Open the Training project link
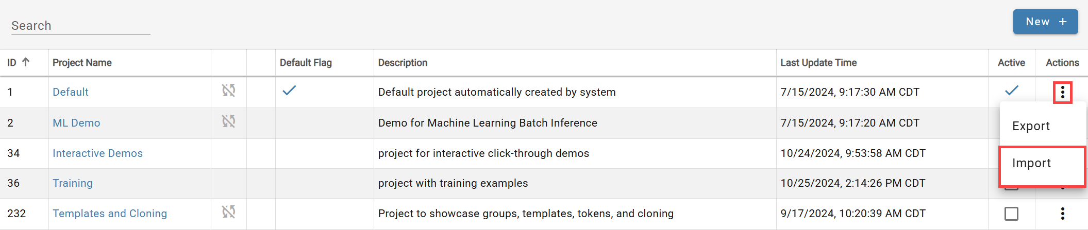 pos(73,183)
